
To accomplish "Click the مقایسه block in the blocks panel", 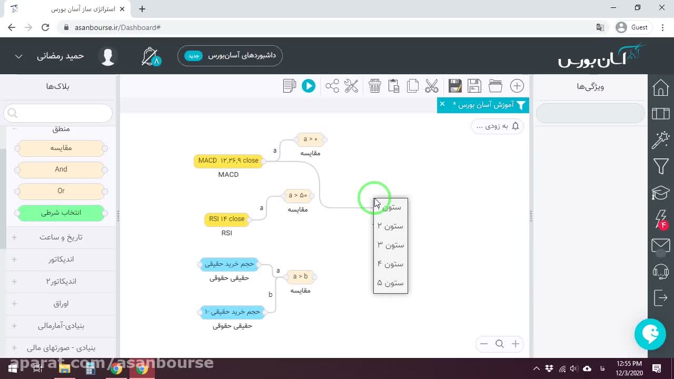I will click(x=61, y=148).
